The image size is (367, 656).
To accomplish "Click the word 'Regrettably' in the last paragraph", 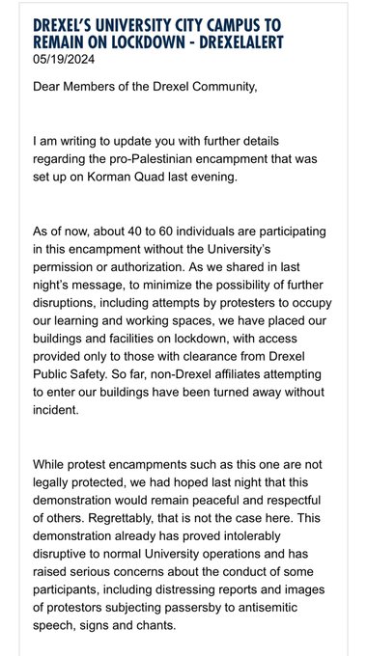I will click(121, 518).
